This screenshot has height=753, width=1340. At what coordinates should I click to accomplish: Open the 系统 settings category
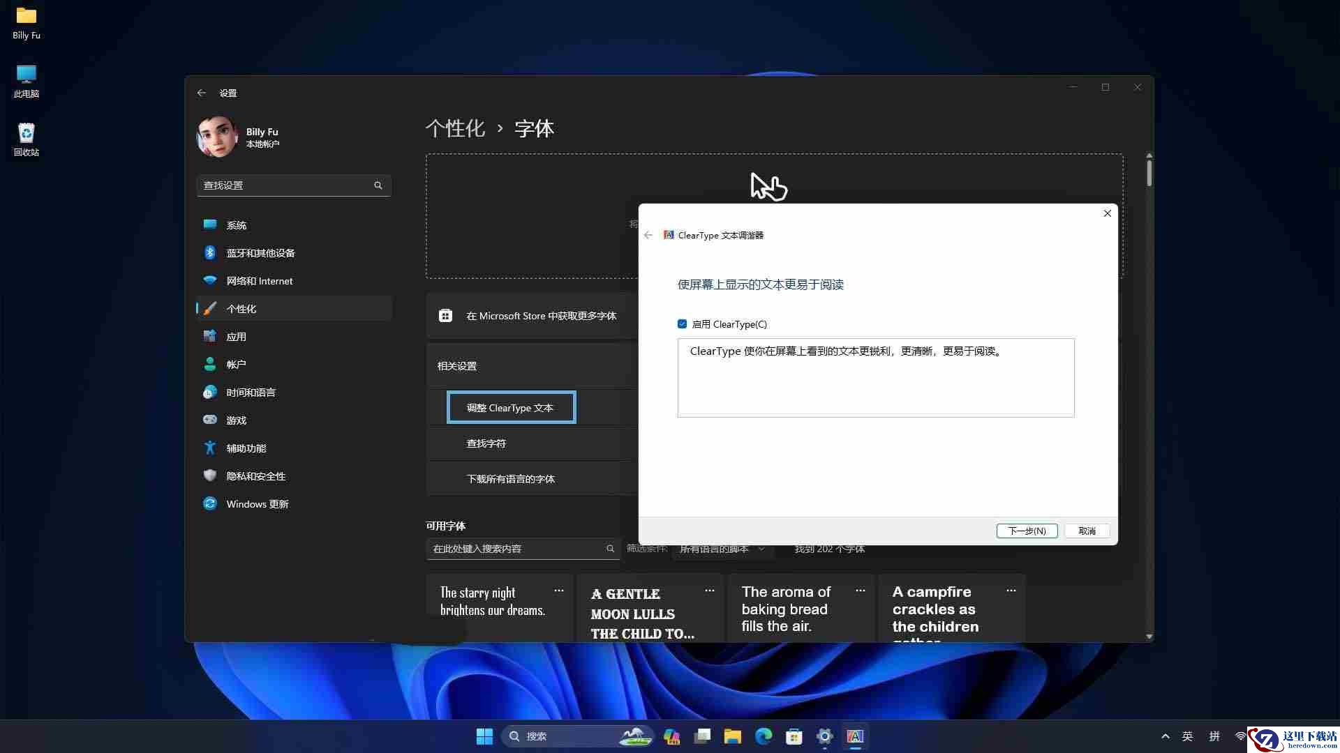294,225
